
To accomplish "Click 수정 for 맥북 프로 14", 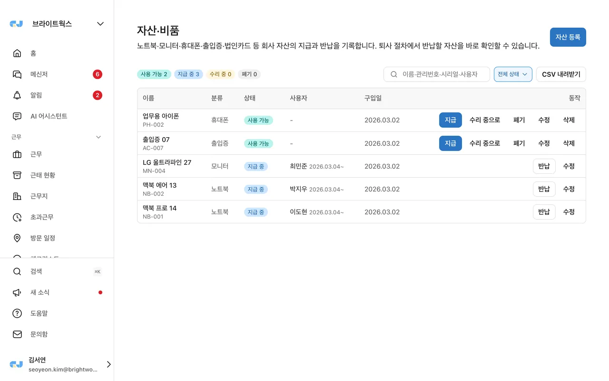I will click(x=569, y=212).
